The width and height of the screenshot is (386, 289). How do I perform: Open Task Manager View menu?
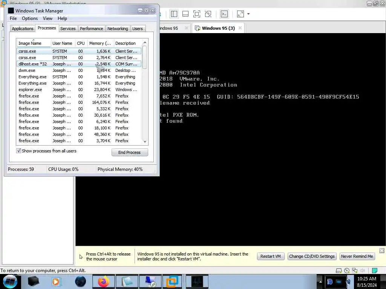tap(47, 18)
